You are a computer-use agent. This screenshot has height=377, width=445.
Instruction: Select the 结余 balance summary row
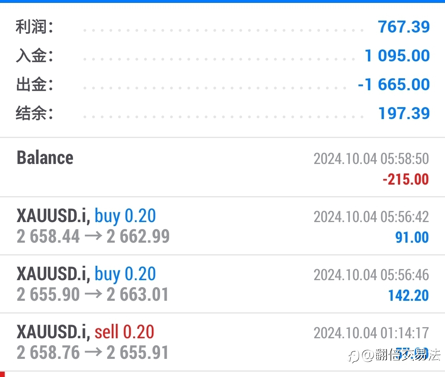[x=223, y=113]
